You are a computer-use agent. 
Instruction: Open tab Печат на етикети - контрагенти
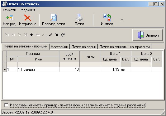125,47
